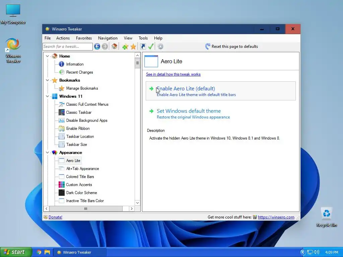Image resolution: width=343 pixels, height=257 pixels.
Task: Click the Information tree item icon
Action: (x=62, y=64)
